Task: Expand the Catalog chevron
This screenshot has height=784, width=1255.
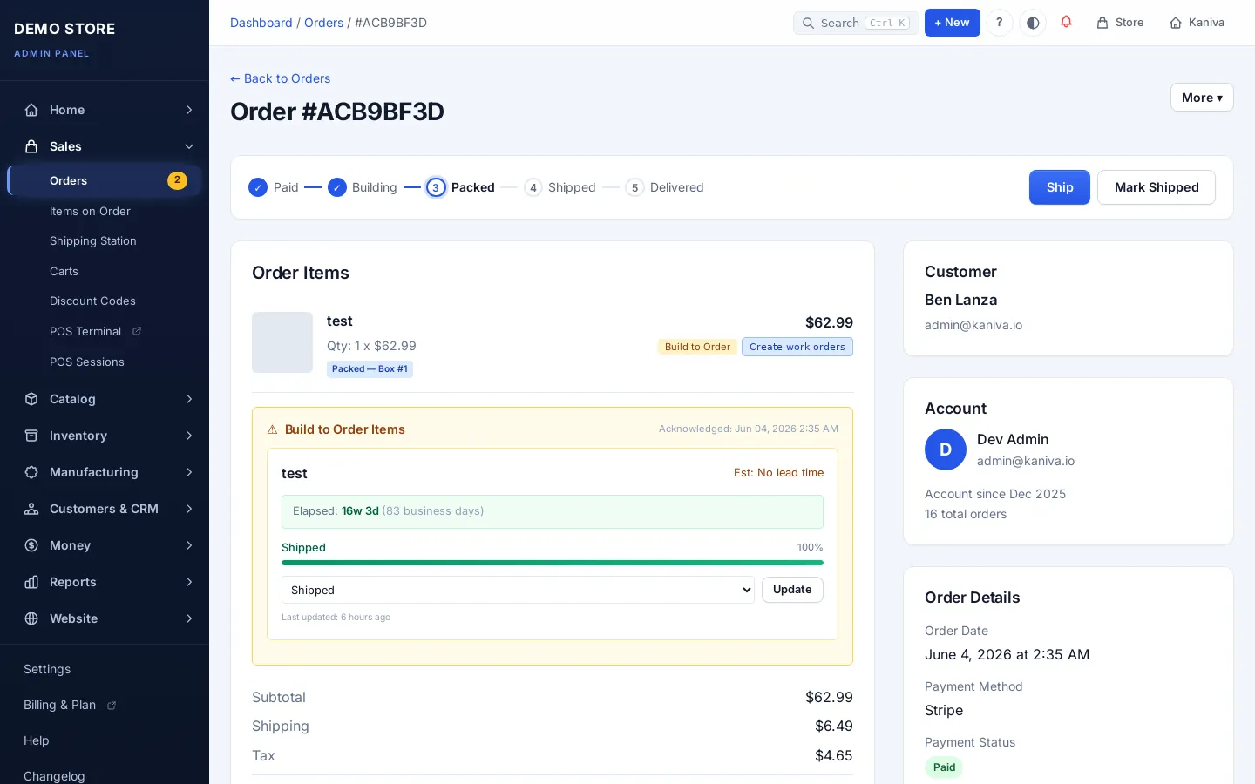Action: tap(189, 399)
